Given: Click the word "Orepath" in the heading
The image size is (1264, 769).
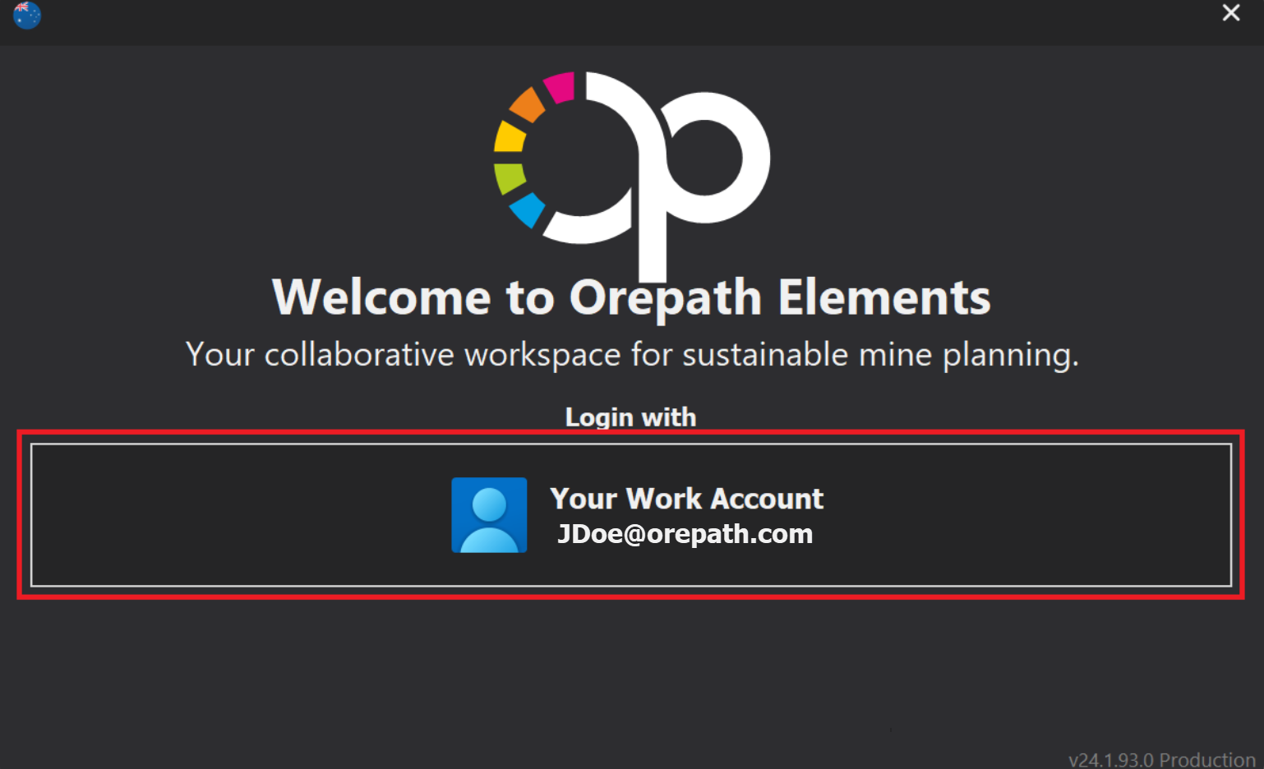Looking at the screenshot, I should [x=666, y=297].
